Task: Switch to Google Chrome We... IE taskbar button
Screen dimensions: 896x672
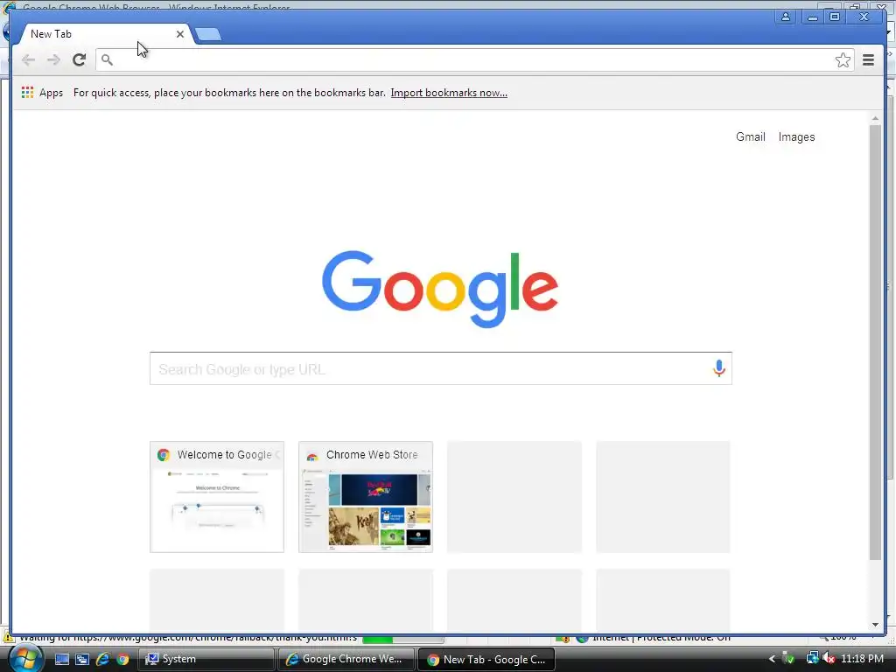Action: [346, 659]
